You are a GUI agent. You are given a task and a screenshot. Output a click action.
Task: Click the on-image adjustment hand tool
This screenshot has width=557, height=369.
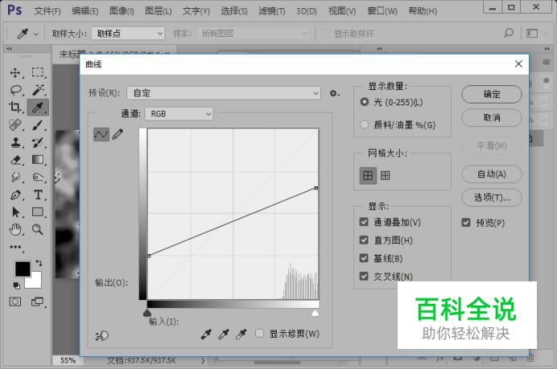(x=102, y=335)
